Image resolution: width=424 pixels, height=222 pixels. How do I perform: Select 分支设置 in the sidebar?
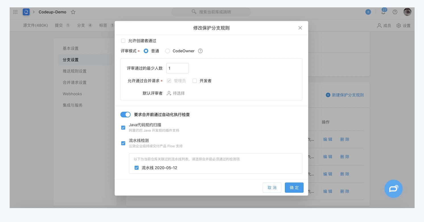85,60
